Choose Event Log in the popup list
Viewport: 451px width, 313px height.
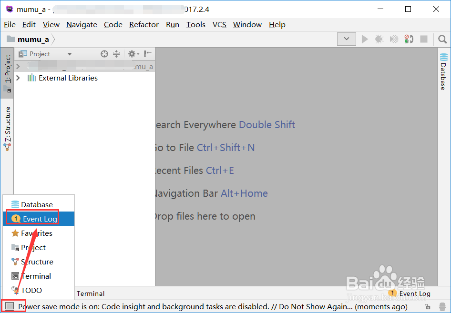[39, 219]
